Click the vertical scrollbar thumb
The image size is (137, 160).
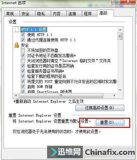120,36
